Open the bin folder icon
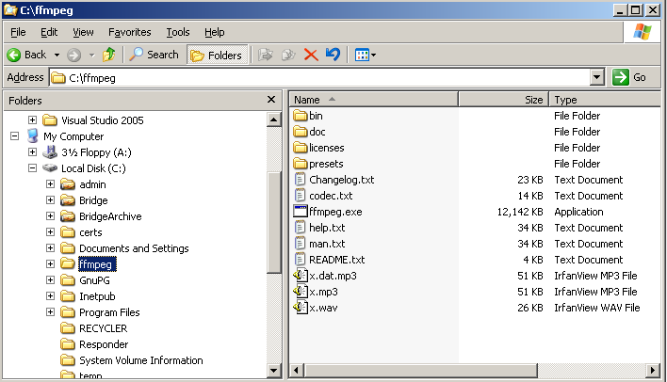 click(x=301, y=116)
